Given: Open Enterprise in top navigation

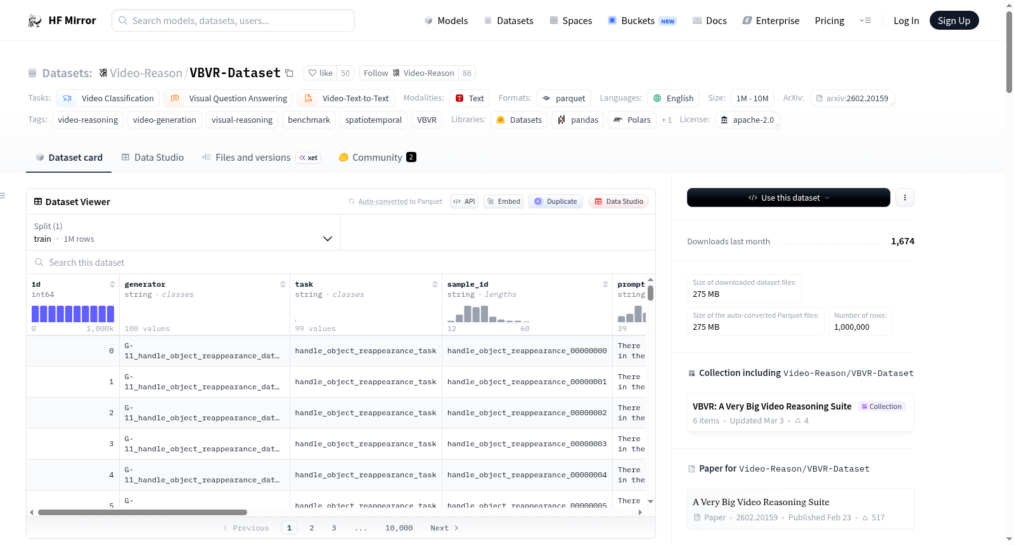Looking at the screenshot, I should [771, 21].
